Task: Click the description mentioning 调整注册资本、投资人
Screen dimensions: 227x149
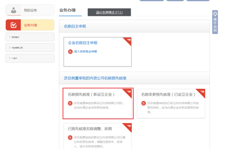Action: pos(100,142)
